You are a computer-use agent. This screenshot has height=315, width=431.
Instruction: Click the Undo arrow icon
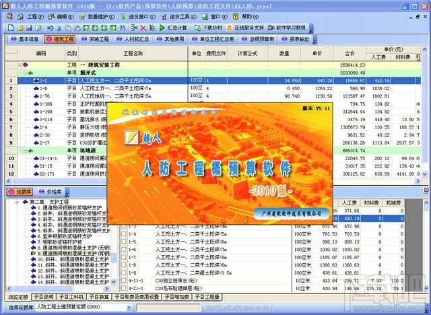click(x=50, y=28)
